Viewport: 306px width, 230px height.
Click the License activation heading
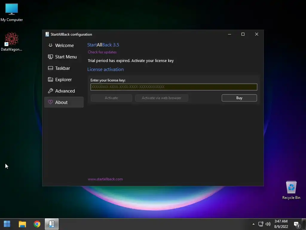[x=105, y=69]
